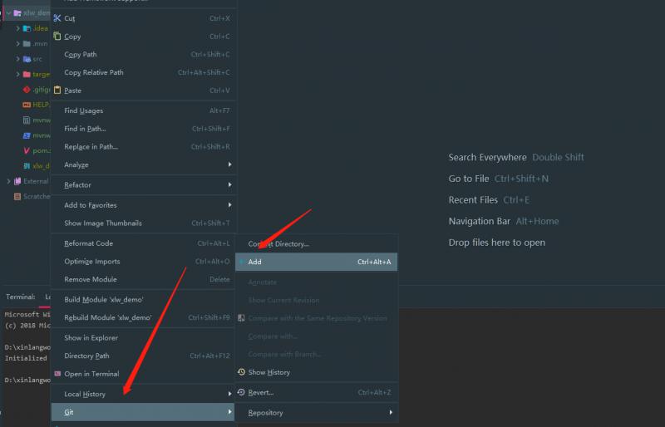Click Show Current Revision entry

317,300
